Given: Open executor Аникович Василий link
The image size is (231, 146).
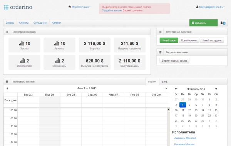Looking at the screenshot, I should coord(185,138).
